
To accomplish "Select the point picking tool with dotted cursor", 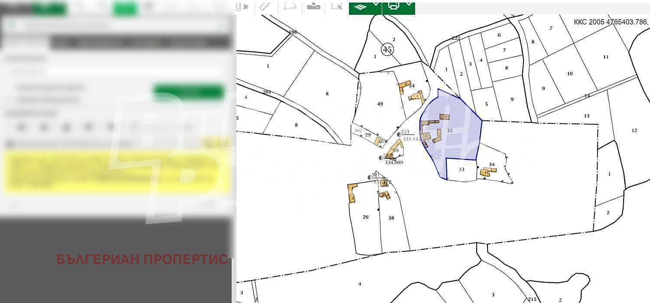I will click(336, 6).
